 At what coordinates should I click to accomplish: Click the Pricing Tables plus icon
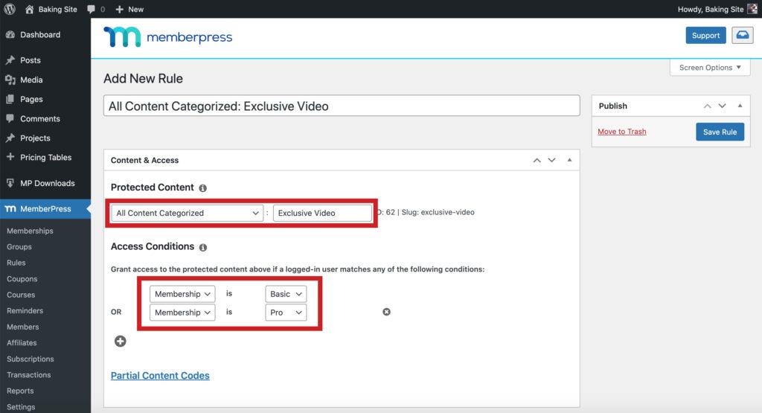point(10,157)
